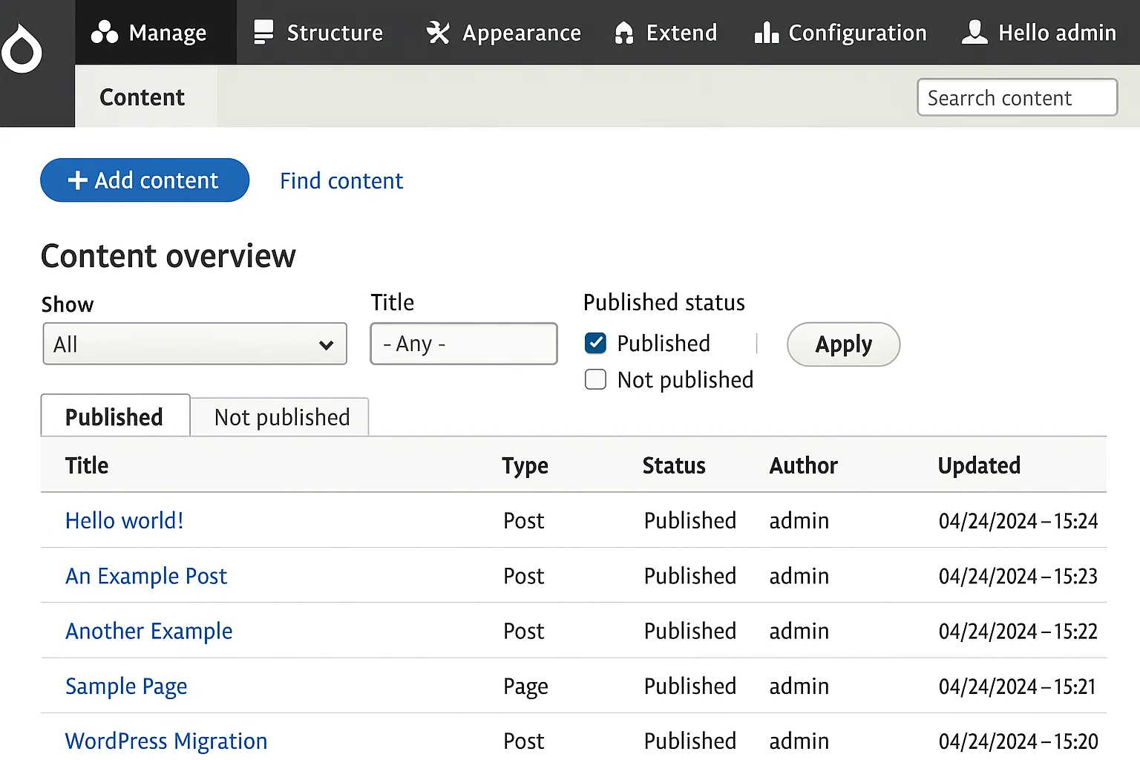Screen dimensions: 1140x760
Task: Open the Hello admin user icon
Action: [x=974, y=32]
